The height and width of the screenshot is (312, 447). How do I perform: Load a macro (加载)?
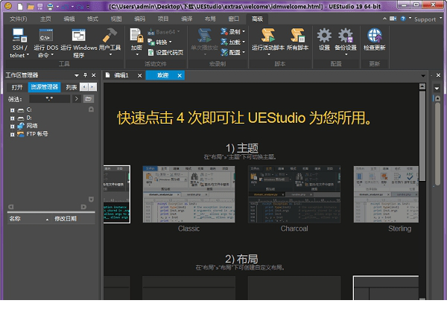[232, 42]
